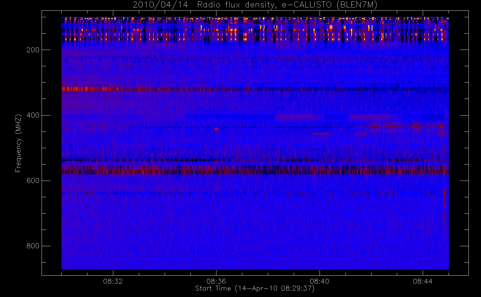The image size is (481, 297).
Task: Click the 'Start Time (14-Apr-10 08:29:37)' label
Action: click(x=255, y=288)
